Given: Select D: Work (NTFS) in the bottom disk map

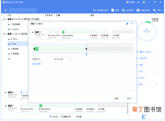Looking at the screenshot, I should coord(29,108).
